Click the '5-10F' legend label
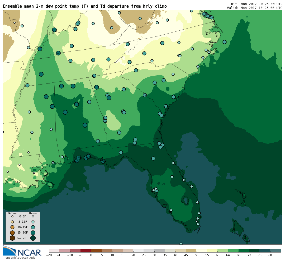 click(23, 222)
